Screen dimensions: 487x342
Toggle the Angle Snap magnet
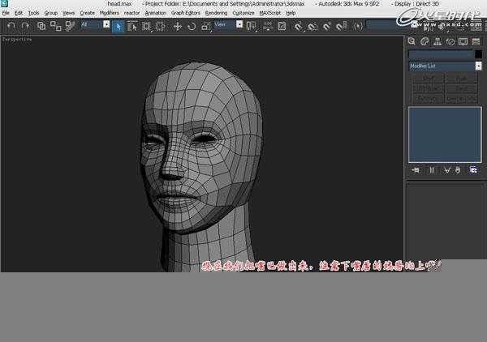(312, 27)
